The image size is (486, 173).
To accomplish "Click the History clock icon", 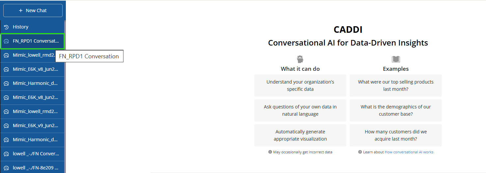I will pos(6,27).
